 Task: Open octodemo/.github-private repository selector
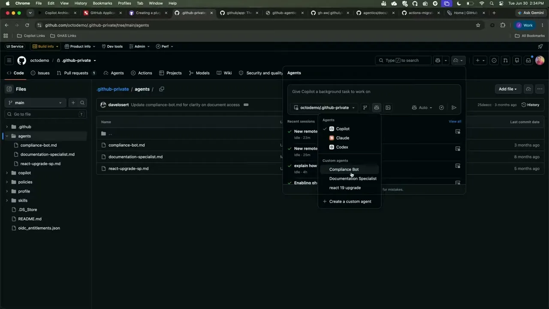(324, 108)
